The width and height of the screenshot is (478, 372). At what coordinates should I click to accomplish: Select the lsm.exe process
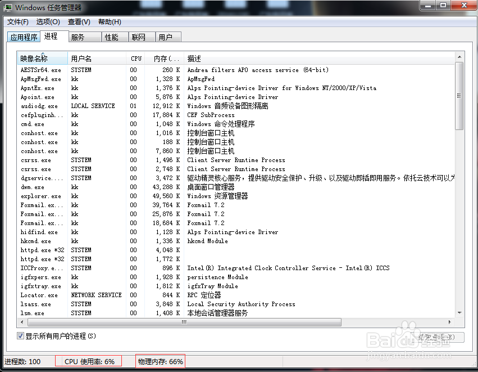pyautogui.click(x=236, y=313)
